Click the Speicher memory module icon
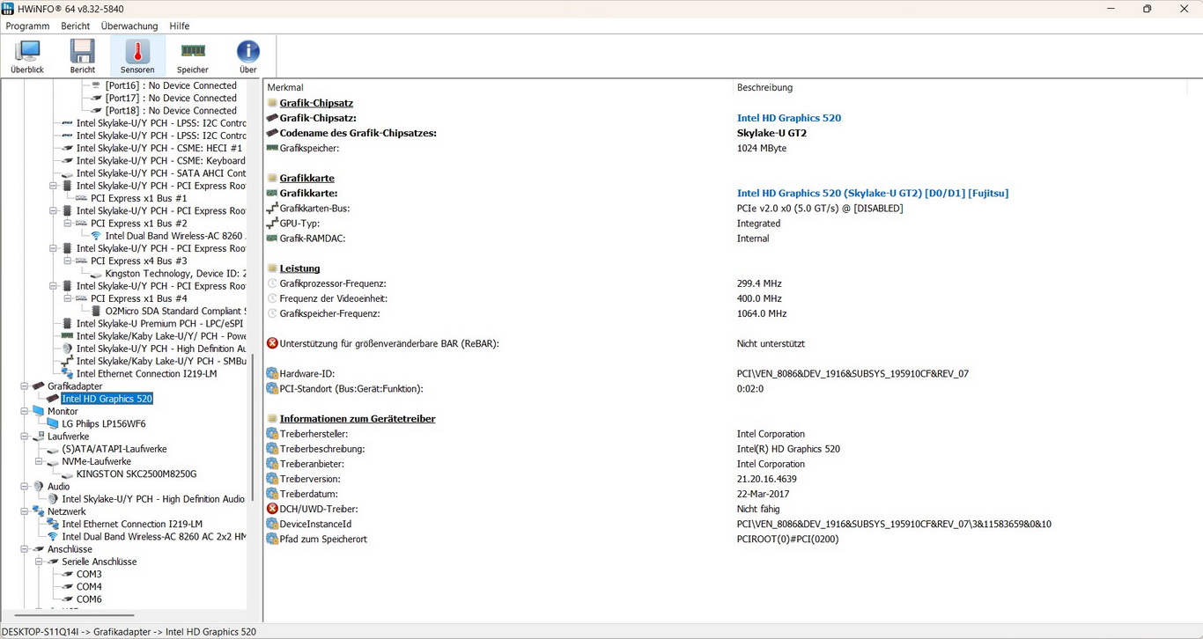Viewport: 1203px width, 639px height. 193,56
